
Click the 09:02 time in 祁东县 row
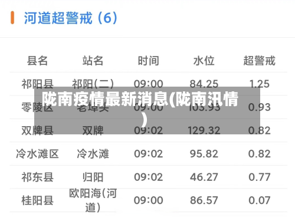click(x=148, y=177)
